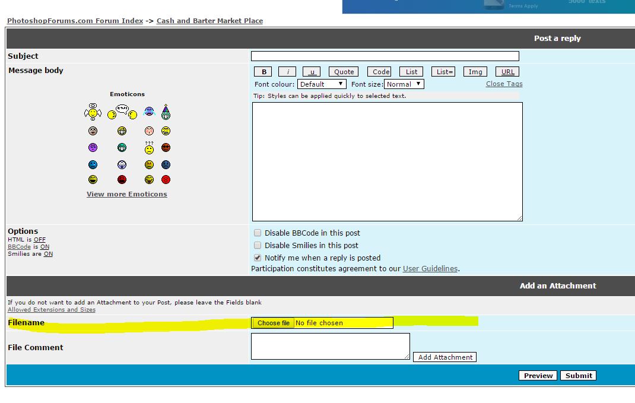Check Disable Smilies in this post

[258, 246]
